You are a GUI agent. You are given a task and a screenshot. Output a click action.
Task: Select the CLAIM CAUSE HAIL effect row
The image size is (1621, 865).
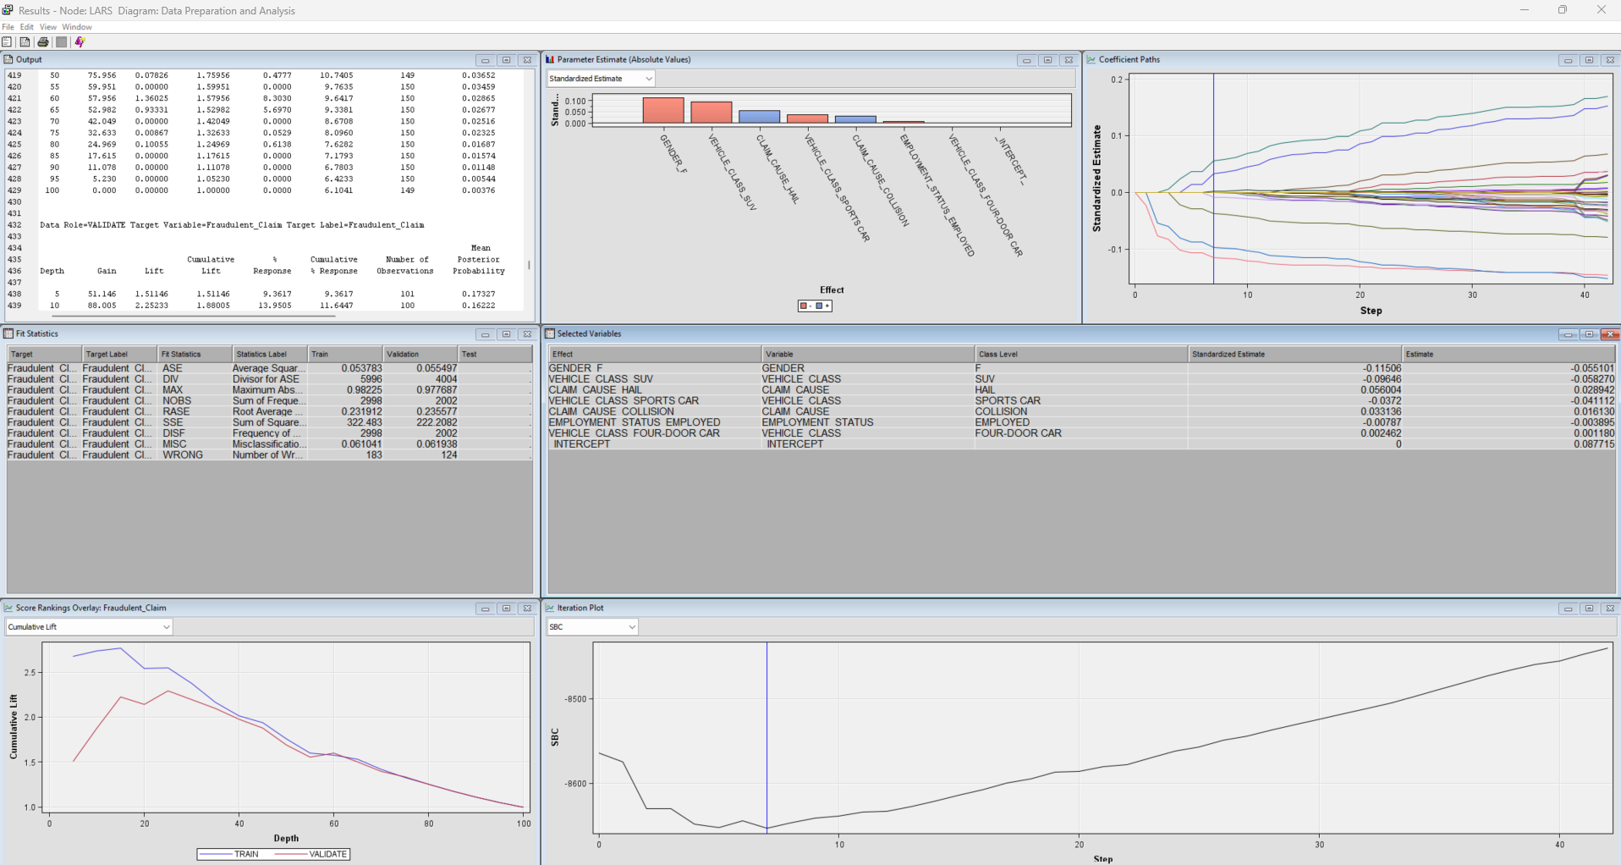(1081, 390)
